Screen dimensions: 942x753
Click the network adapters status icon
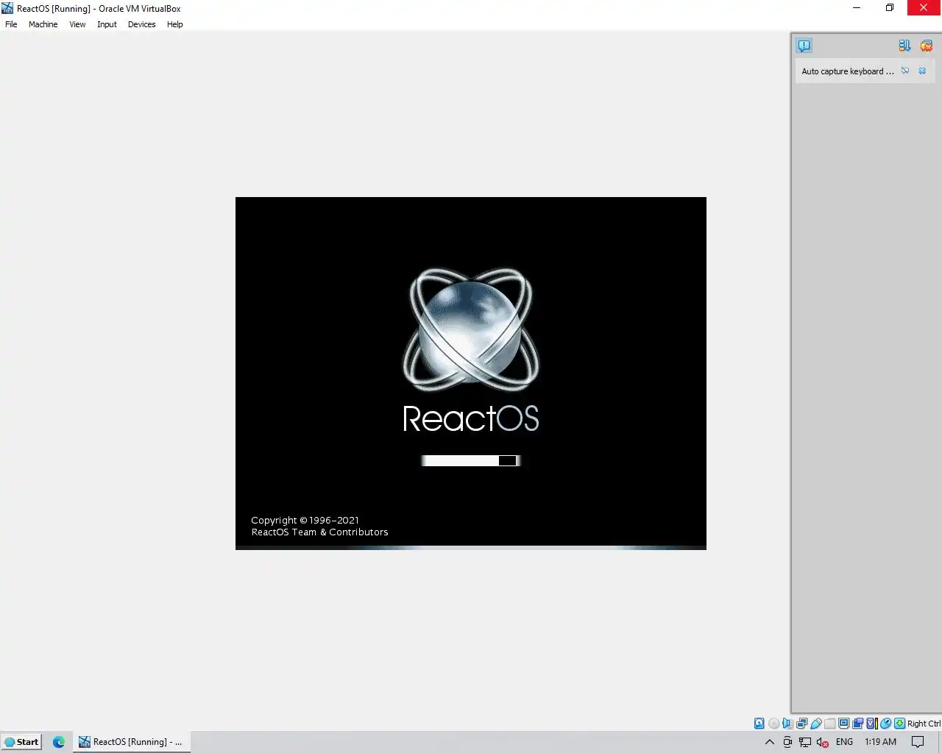[x=802, y=724]
